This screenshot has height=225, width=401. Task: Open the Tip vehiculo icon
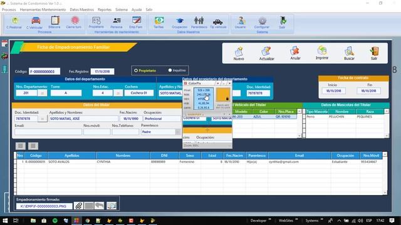coord(218,22)
